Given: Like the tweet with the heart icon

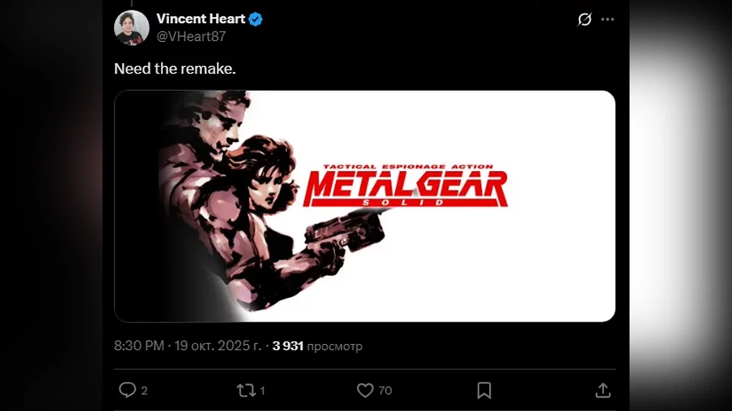Looking at the screenshot, I should (365, 390).
